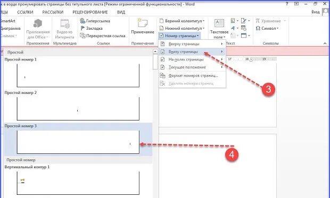Viewport: 330px width, 198px height.
Task: Insert cross-reference (Перекрестная ссылка)
Action: pos(103,36)
